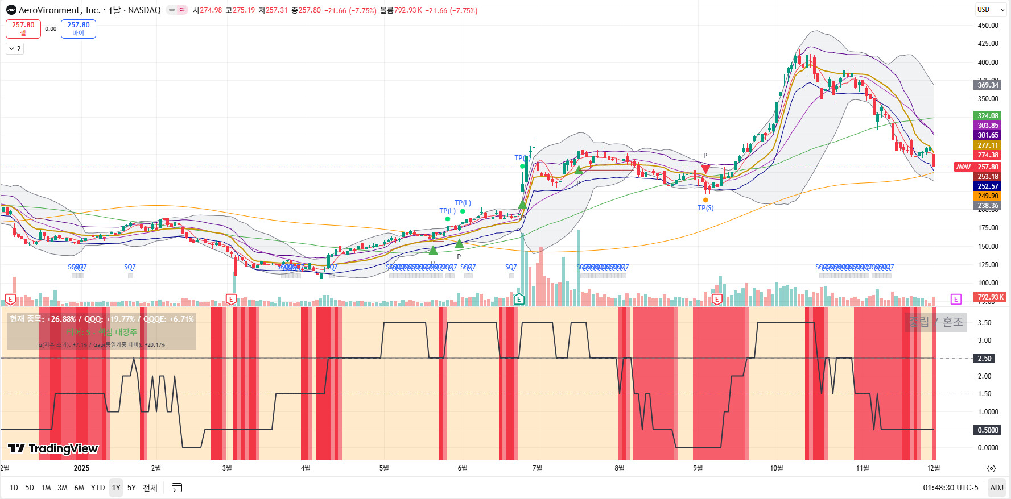Choose the 6M time range
Screen dimensions: 1011x499
[79, 488]
